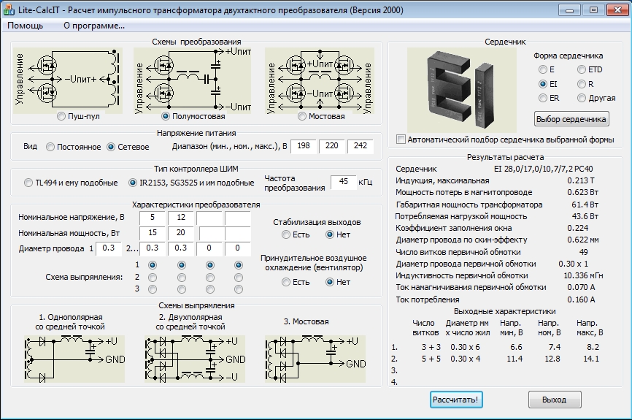Click the inductance value 10.336 мГн
Screen dimensions: 632x420
click(x=583, y=275)
